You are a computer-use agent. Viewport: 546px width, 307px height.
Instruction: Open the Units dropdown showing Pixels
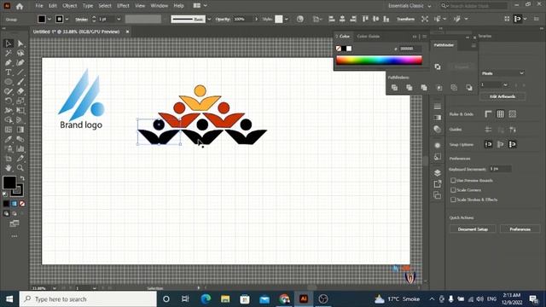pos(502,73)
